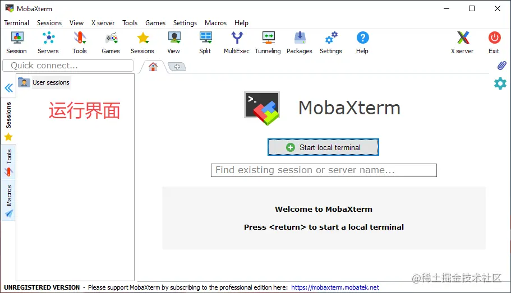This screenshot has width=511, height=293.
Task: Select the Tools vertical sidebar tab
Action: [9, 162]
